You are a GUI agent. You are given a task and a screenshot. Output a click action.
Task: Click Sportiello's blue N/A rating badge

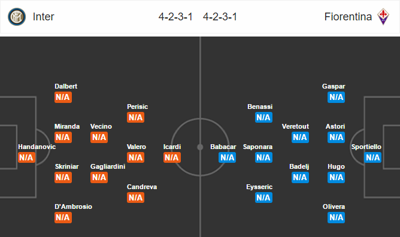click(372, 157)
